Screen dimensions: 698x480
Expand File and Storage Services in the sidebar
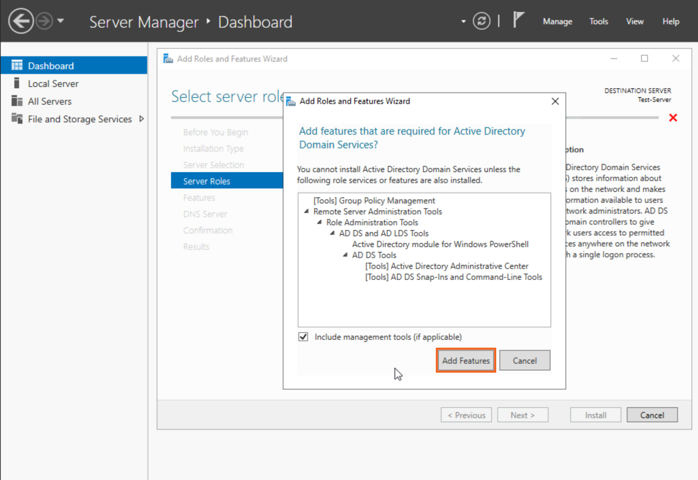[141, 119]
